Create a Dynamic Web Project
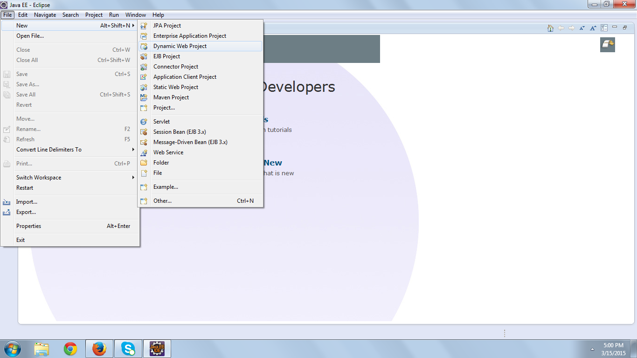Image resolution: width=637 pixels, height=358 pixels. coord(201,46)
